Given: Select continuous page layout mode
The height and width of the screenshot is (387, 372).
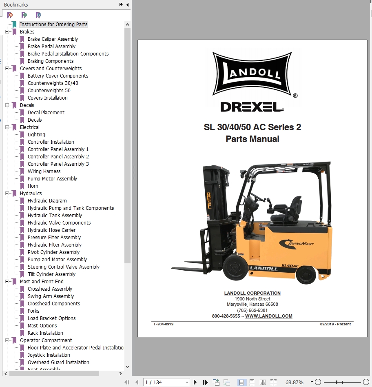Looking at the screenshot, I should (x=252, y=383).
